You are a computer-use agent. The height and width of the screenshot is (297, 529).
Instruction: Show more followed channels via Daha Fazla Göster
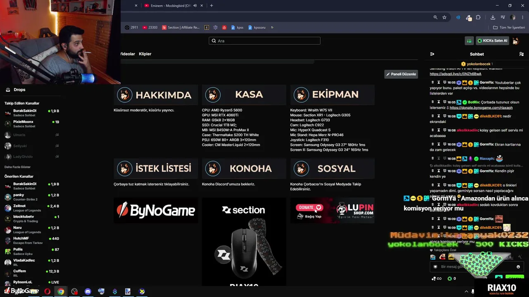click(x=17, y=167)
